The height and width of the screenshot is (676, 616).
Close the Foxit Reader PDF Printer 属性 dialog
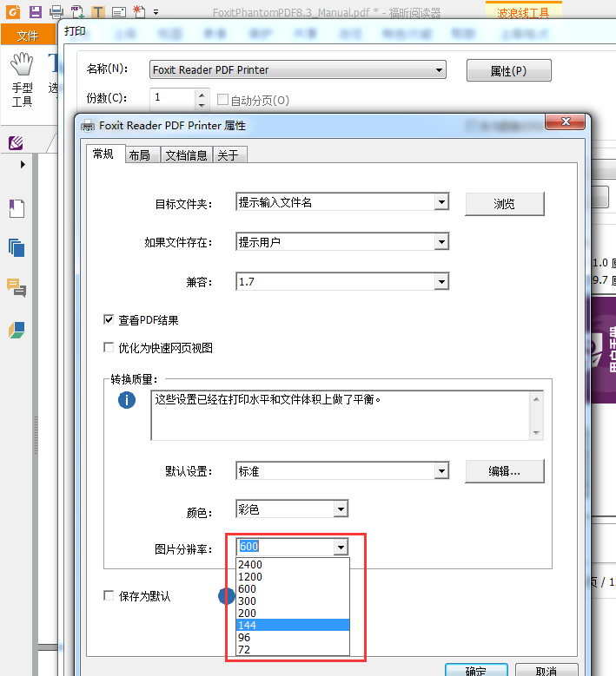click(566, 121)
